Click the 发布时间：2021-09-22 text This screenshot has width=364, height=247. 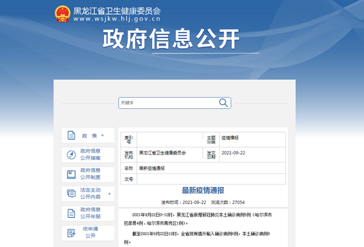pyautogui.click(x=183, y=202)
